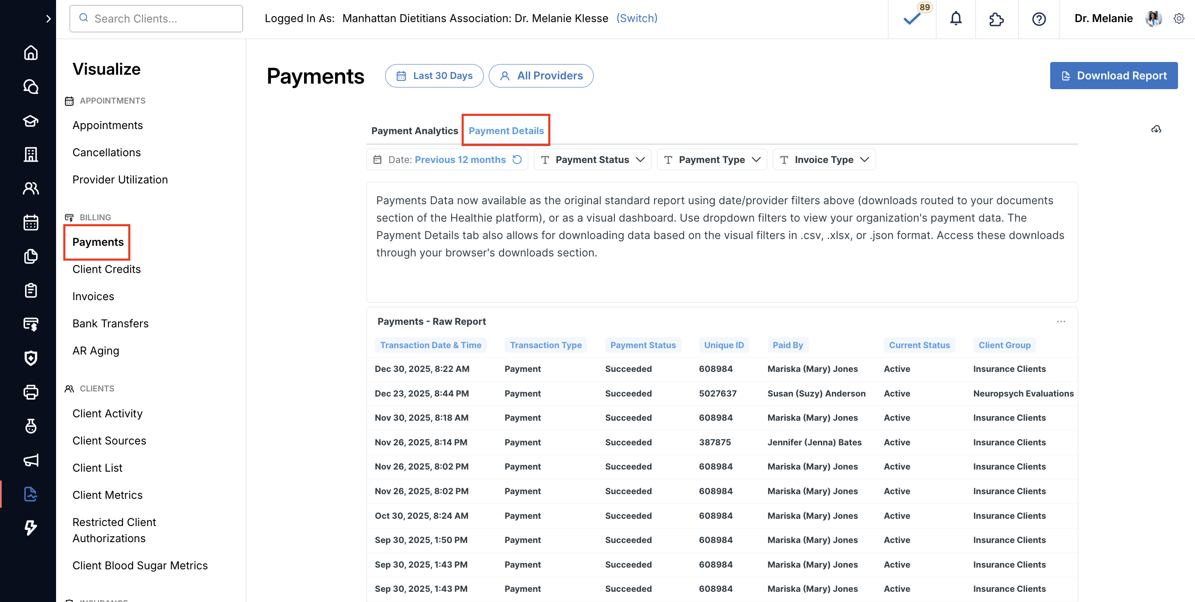Click the megaphone icon in sidebar
The image size is (1195, 602).
(x=31, y=460)
